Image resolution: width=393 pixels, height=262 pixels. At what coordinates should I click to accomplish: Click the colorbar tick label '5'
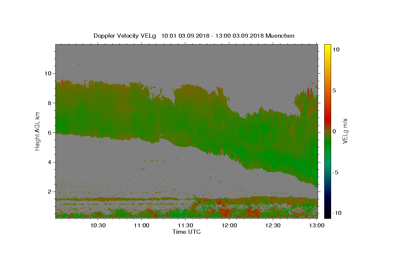(x=333, y=90)
